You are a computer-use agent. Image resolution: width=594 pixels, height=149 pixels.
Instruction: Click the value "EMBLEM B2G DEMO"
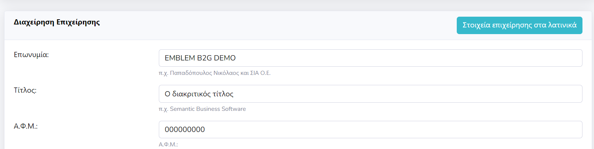[x=200, y=58]
